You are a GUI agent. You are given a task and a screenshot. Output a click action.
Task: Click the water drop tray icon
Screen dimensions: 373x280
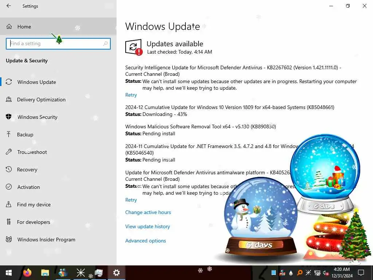(x=291, y=273)
